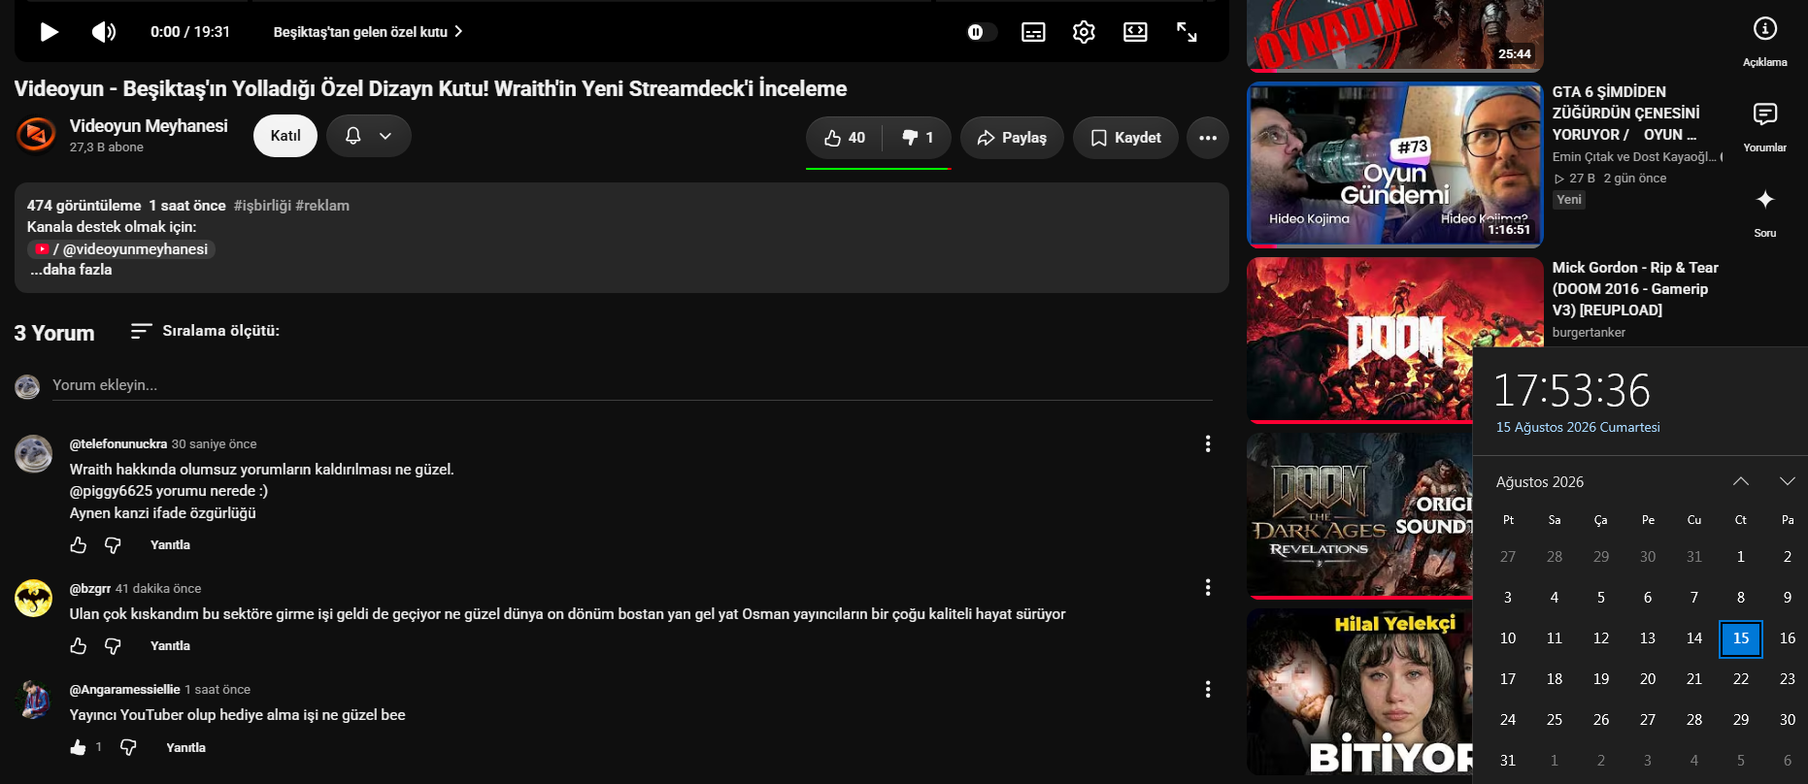Open 'GTA 6 ŞİMDİDEN ZÜĞÜRDÜN ÇENESİNİ' video title

(1626, 114)
